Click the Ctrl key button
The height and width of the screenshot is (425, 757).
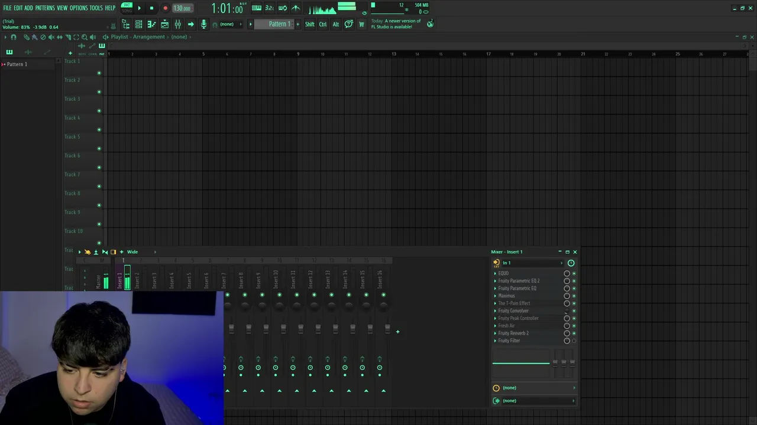point(323,24)
